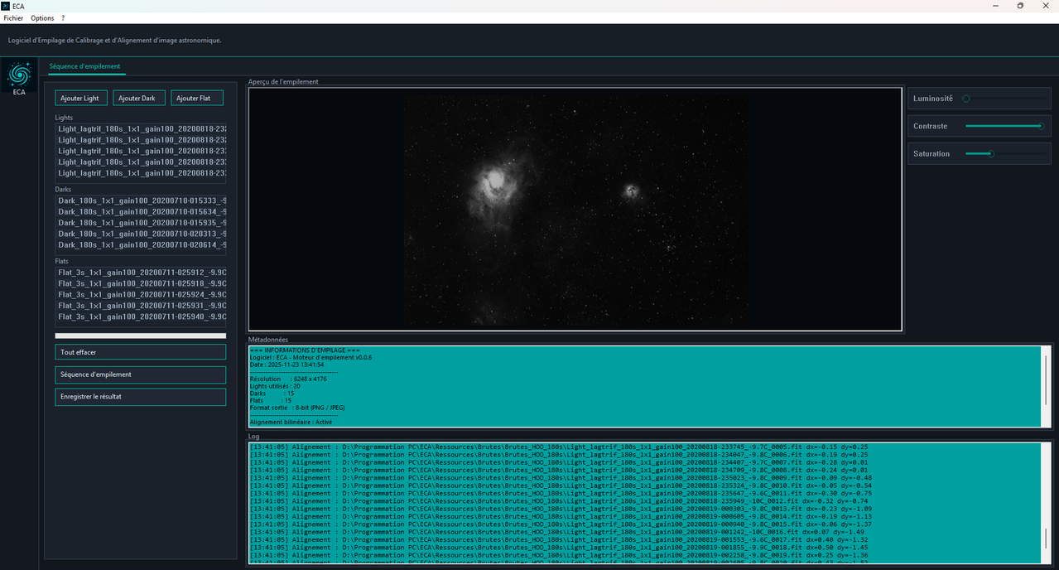This screenshot has width=1059, height=570.
Task: Click log line for file _0016.fit
Action: coord(559,532)
